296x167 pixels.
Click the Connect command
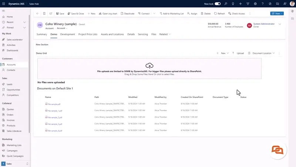144,14
